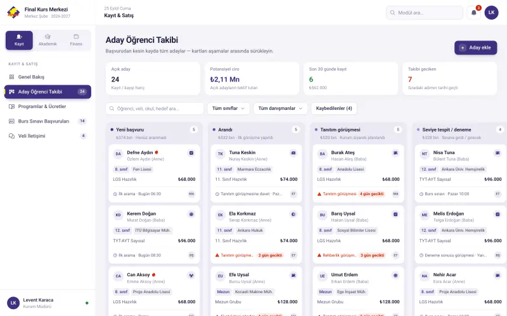The height and width of the screenshot is (316, 507).
Task: Open Genel Bakış in the sidebar
Action: (48, 76)
